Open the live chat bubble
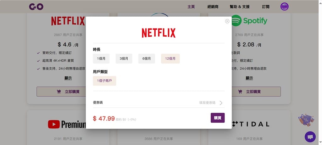 tap(310, 137)
